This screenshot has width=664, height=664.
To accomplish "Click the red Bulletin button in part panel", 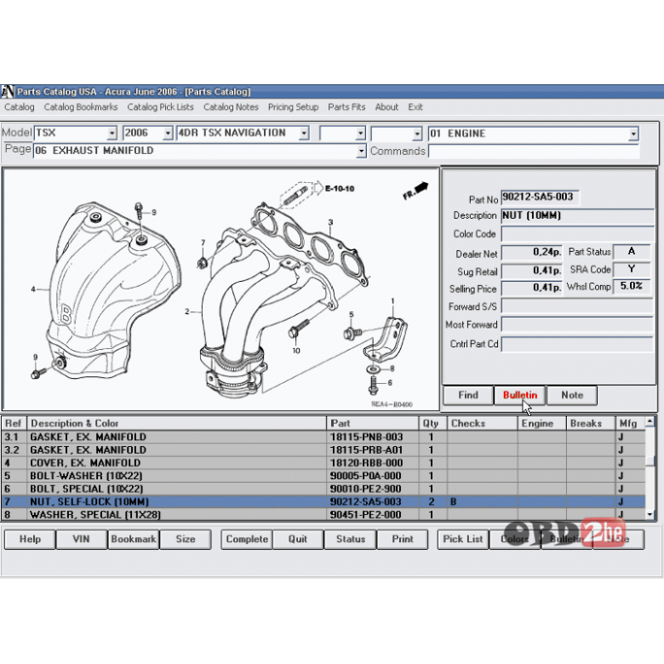I will 520,395.
